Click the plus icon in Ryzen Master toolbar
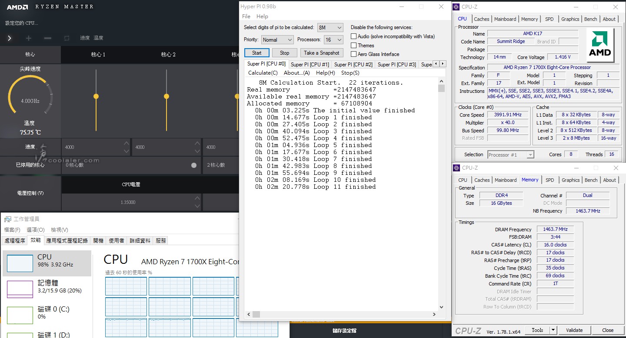Screen dimensions: 626x338 29,38
